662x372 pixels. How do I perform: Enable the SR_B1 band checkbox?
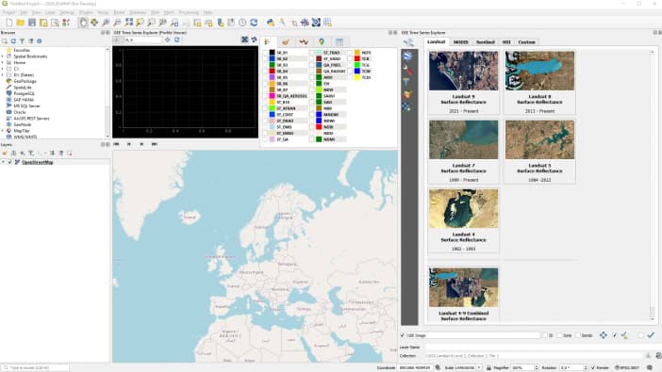tap(265, 53)
